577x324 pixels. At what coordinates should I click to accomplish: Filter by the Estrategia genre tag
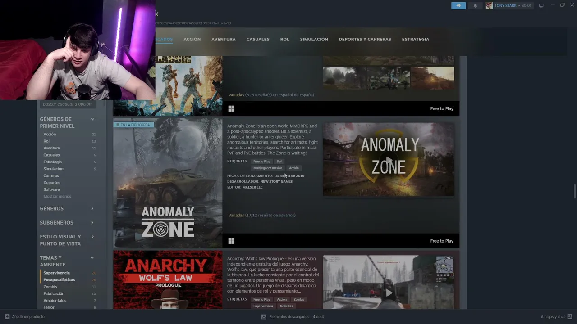click(x=53, y=162)
